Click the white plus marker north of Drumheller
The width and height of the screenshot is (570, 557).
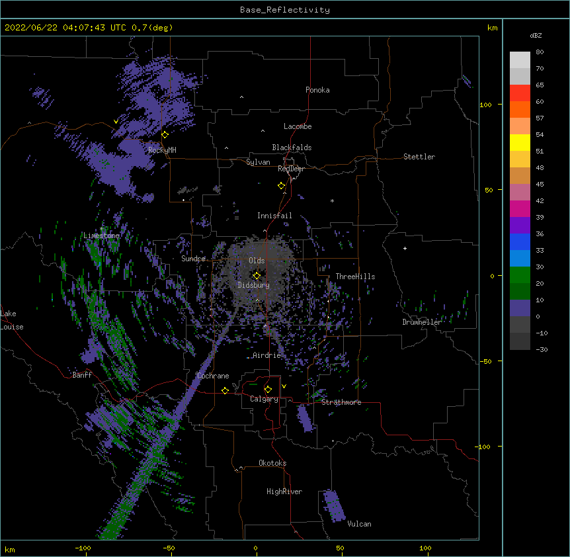(x=405, y=248)
